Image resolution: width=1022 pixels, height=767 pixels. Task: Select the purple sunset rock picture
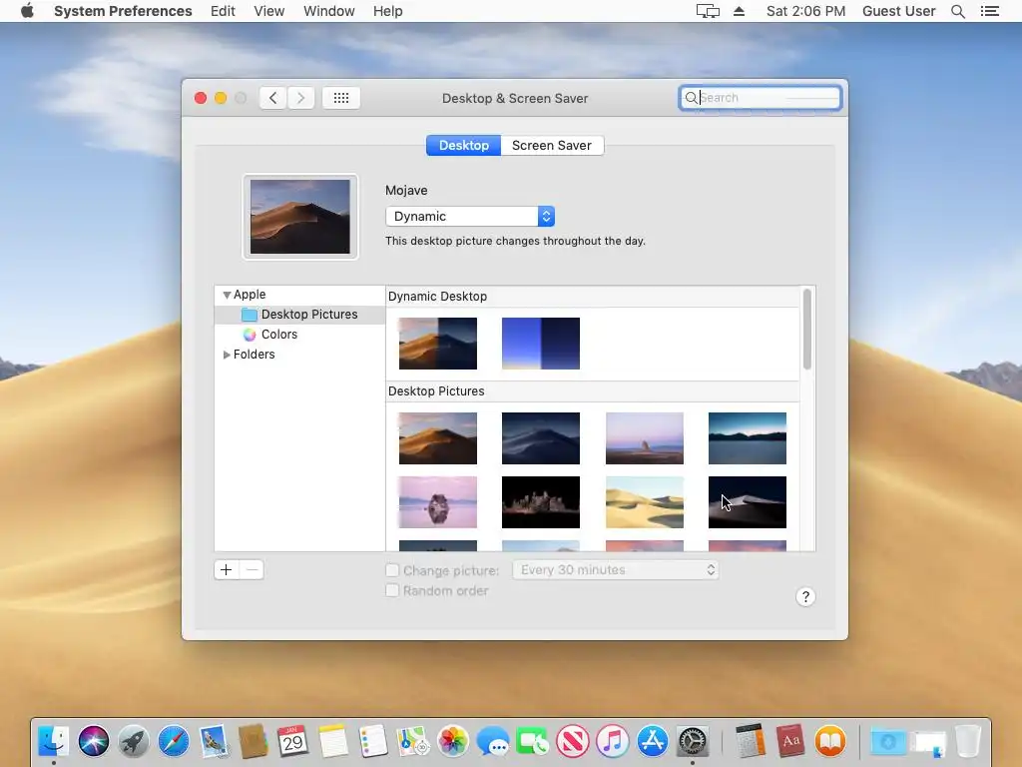644,438
